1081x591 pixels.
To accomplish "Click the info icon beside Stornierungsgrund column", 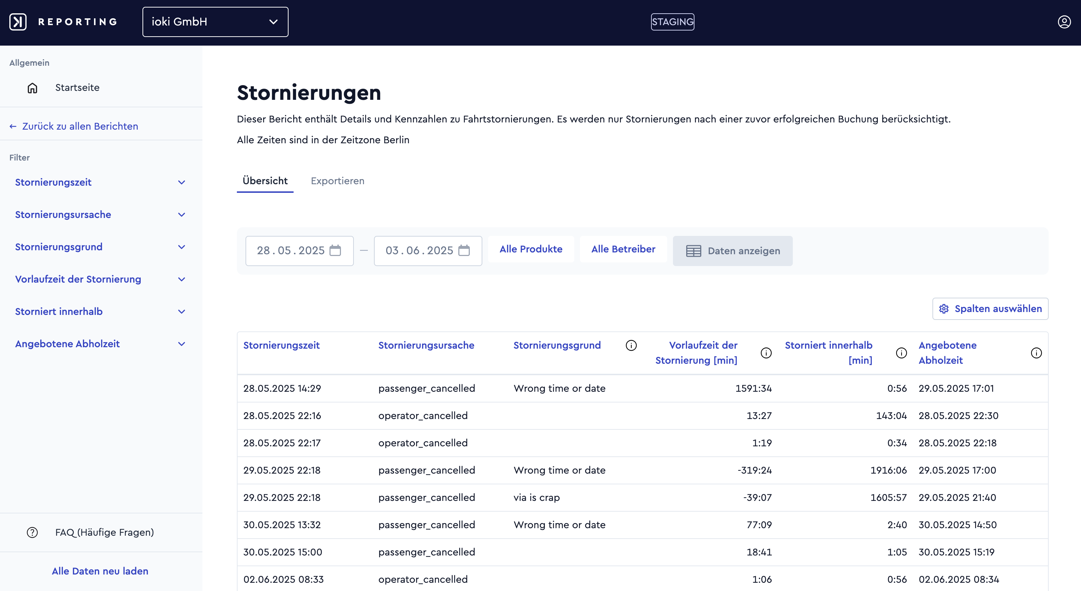I will (x=631, y=345).
